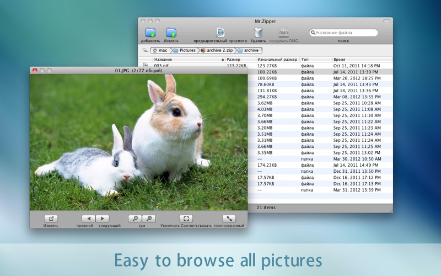This screenshot has width=441, height=276.
Task: Select row with size 3.51MB
Action: [320, 134]
